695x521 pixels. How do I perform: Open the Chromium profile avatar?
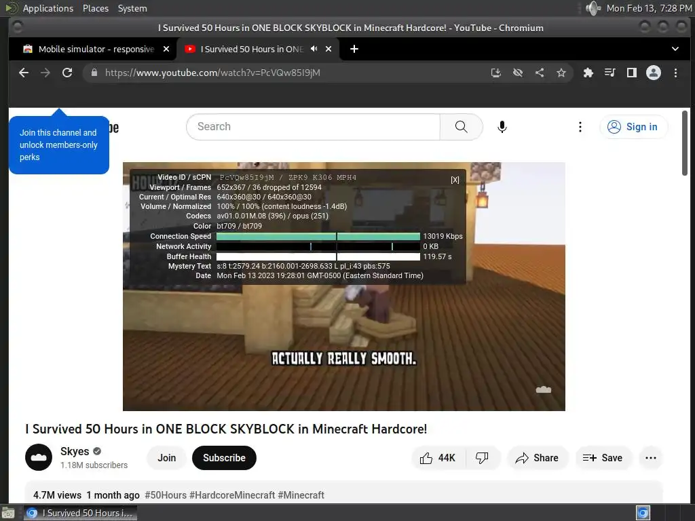(654, 73)
